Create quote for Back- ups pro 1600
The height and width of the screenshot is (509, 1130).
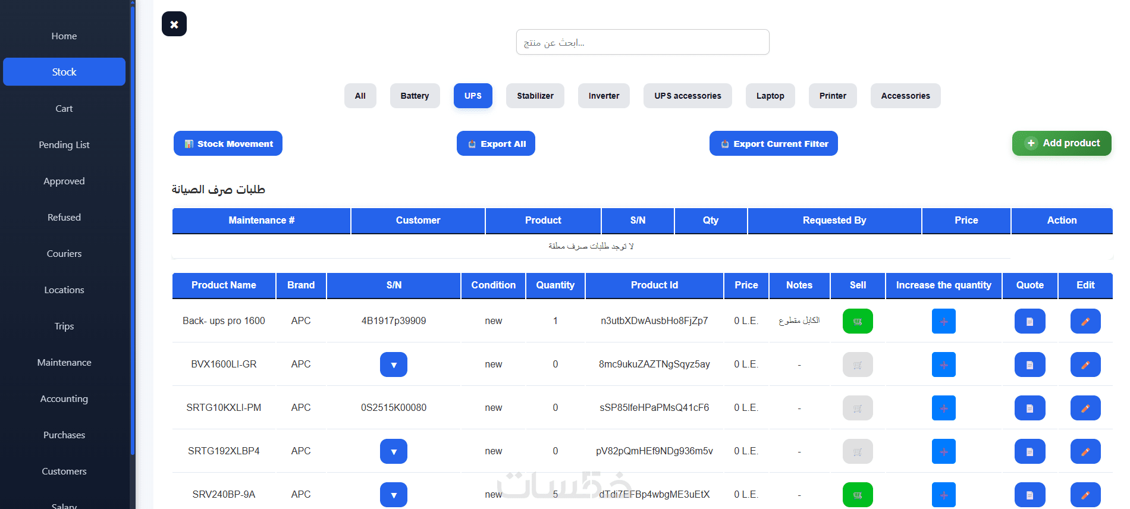[1030, 321]
